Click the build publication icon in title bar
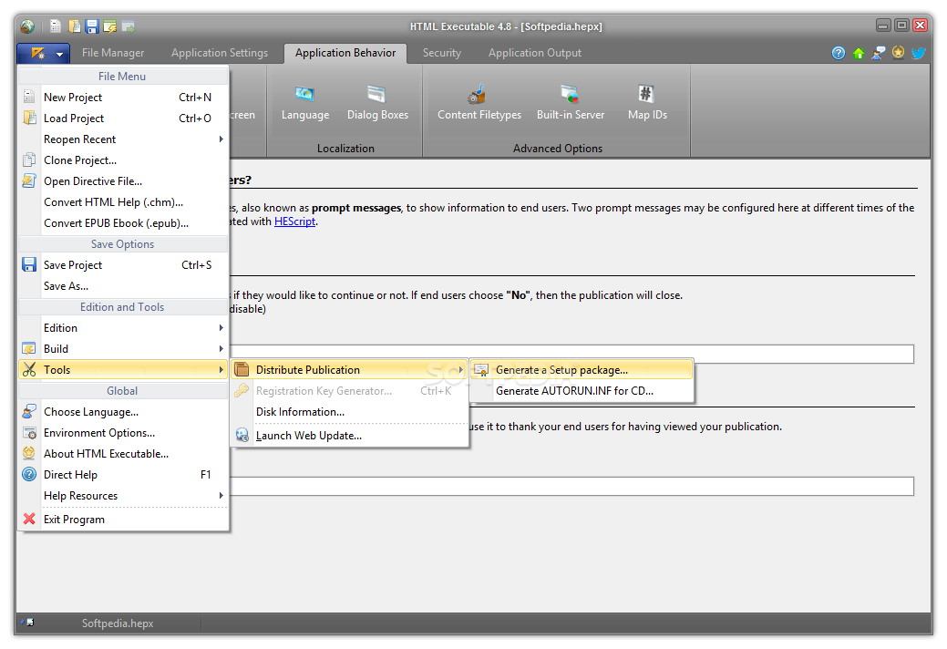This screenshot has height=649, width=947. [109, 26]
